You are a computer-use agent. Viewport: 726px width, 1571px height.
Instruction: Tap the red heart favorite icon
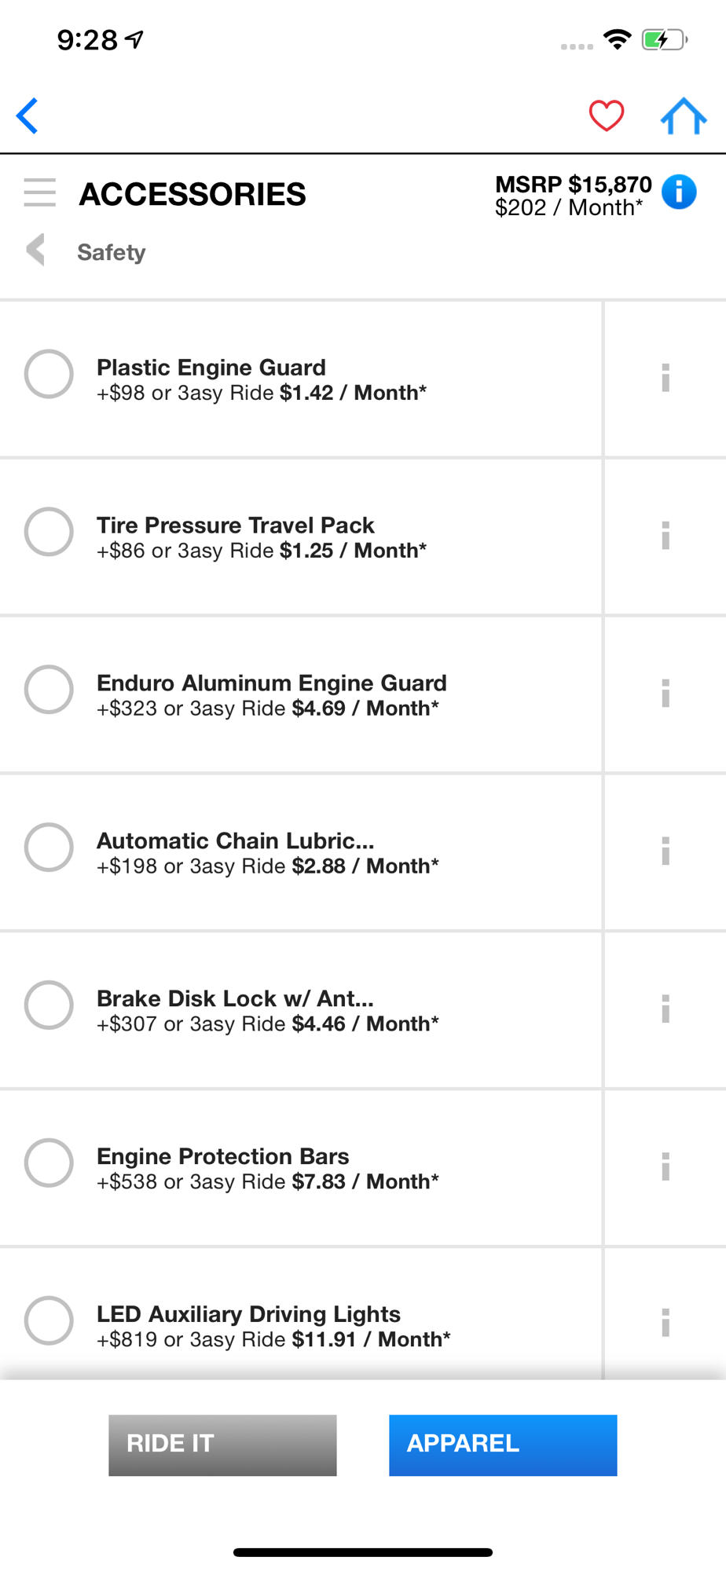606,116
